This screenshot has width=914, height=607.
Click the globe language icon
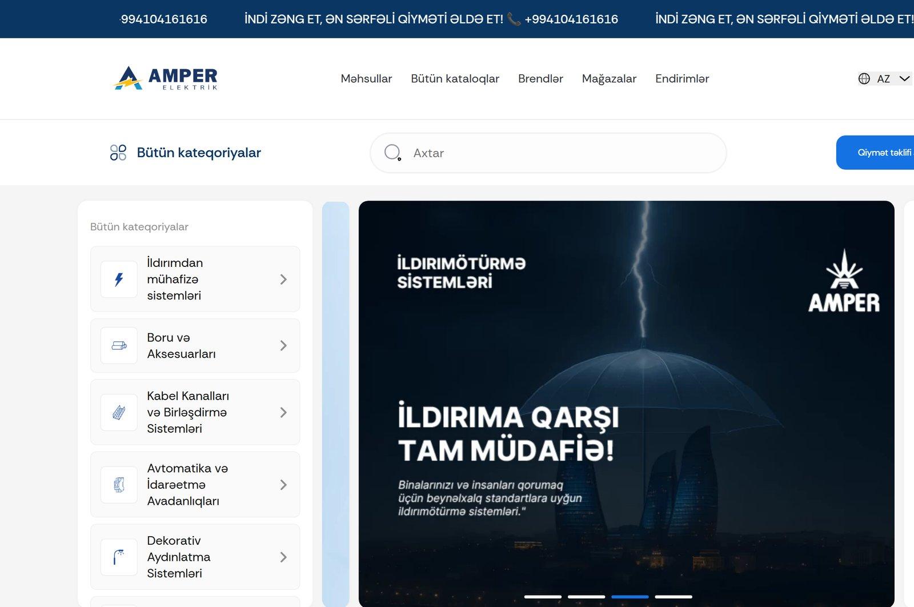coord(864,79)
